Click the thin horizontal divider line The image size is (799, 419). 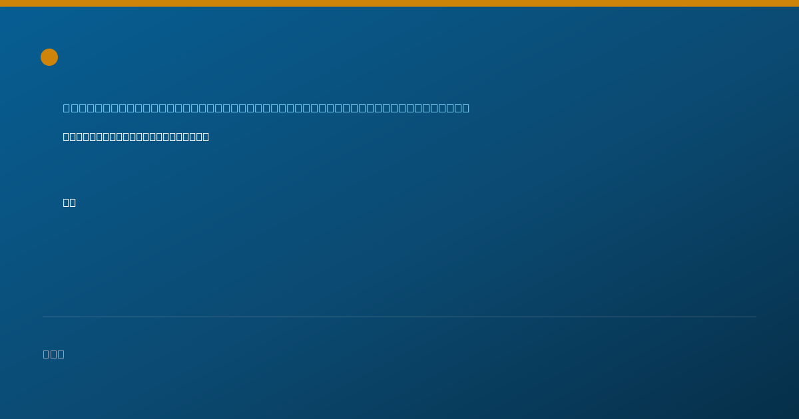[400, 317]
